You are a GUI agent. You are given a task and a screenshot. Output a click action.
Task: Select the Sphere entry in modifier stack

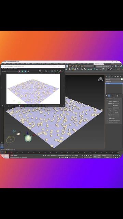pos(114,83)
